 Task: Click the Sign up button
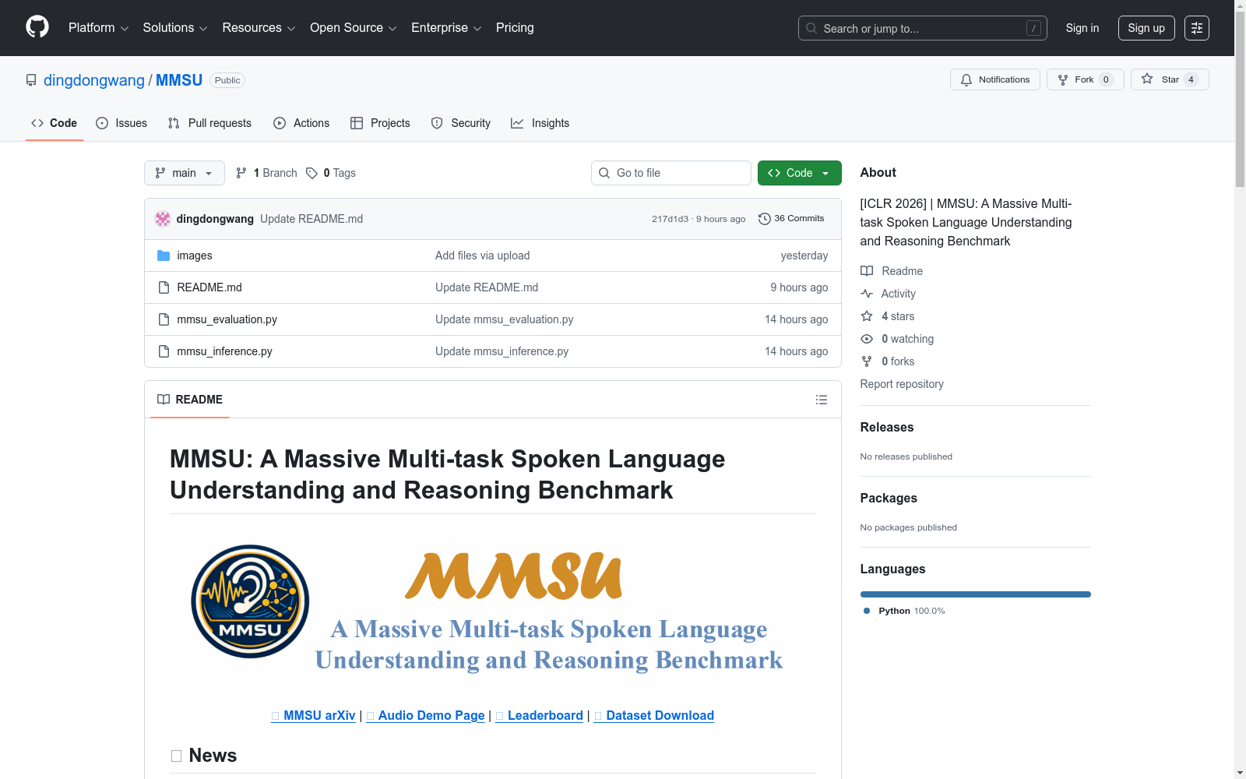coord(1146,28)
